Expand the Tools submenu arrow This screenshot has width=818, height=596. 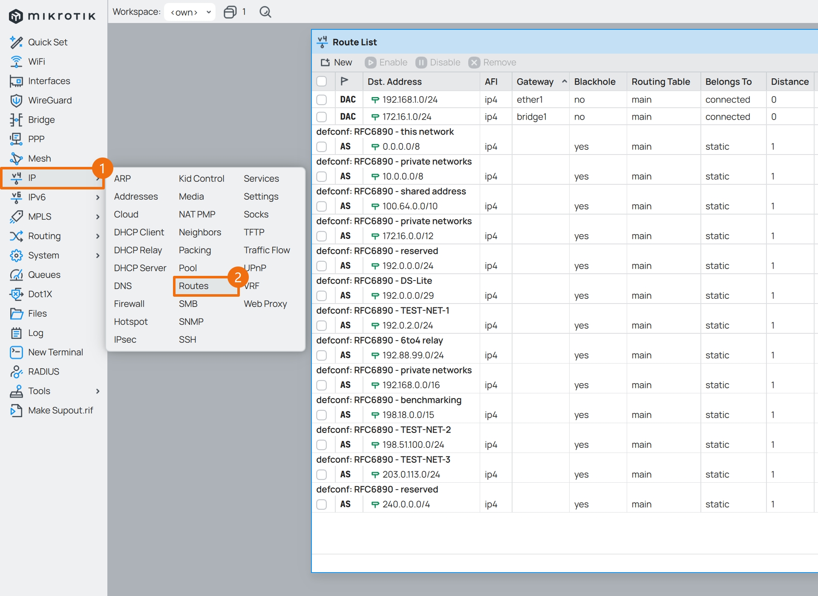(x=98, y=391)
